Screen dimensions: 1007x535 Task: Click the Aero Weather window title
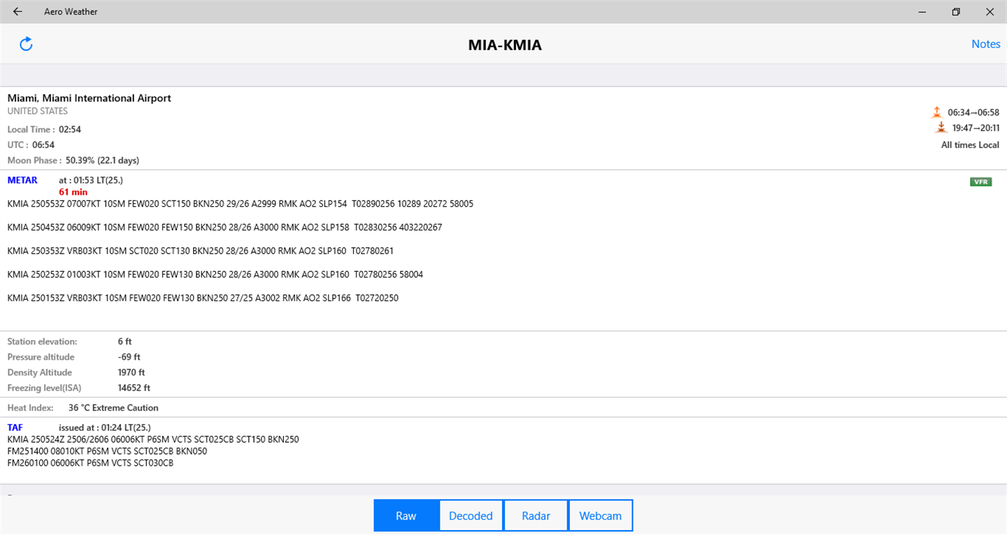[x=71, y=12]
